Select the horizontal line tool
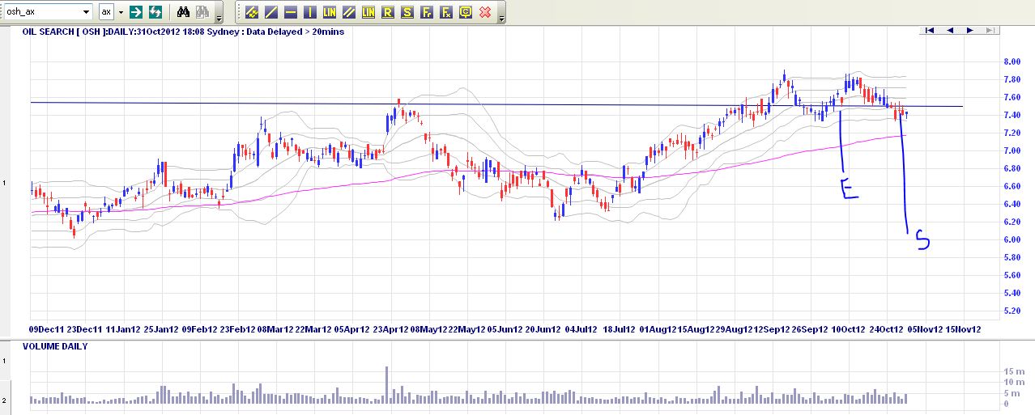Screen dimensions: 1035x415 291,12
